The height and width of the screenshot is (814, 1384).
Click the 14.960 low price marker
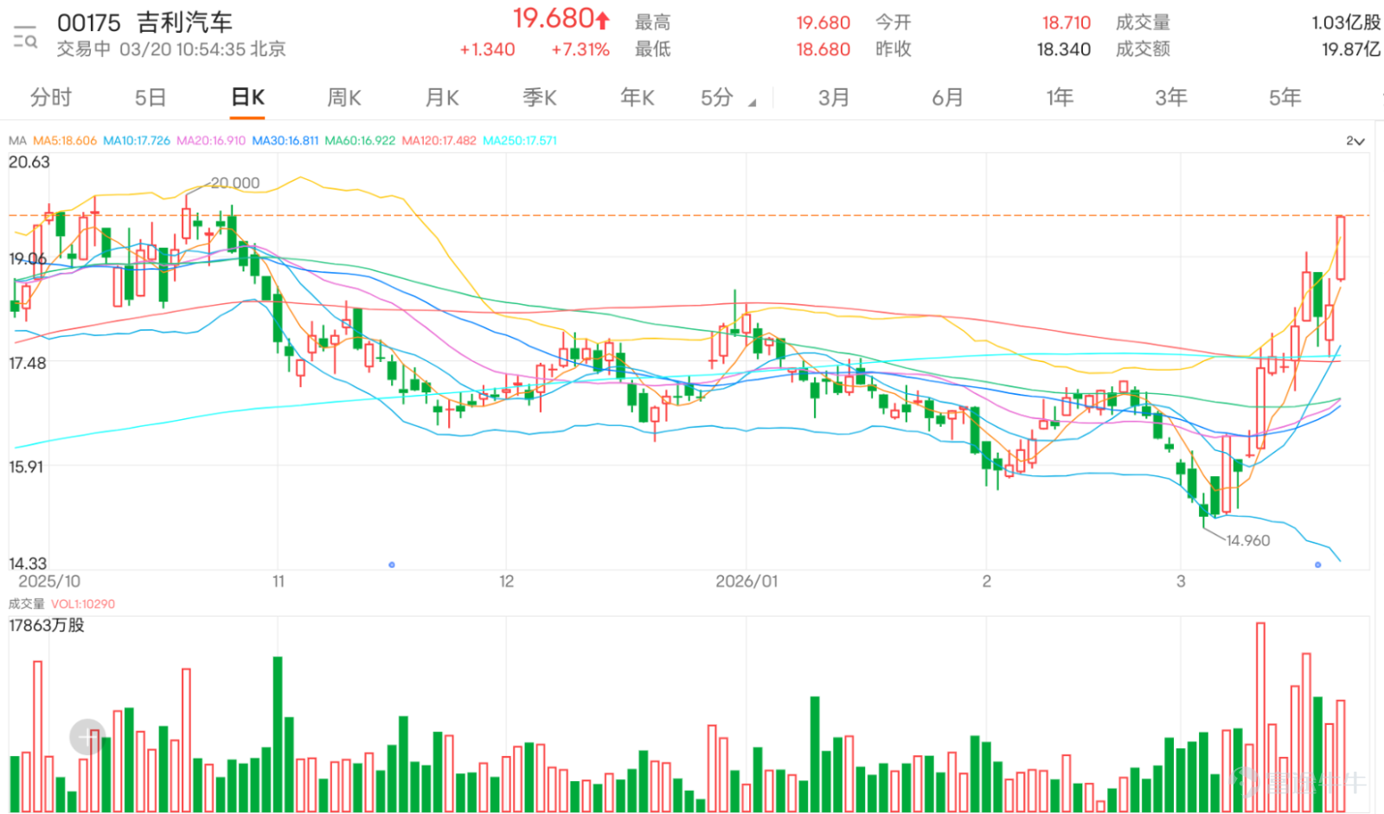coord(1248,540)
